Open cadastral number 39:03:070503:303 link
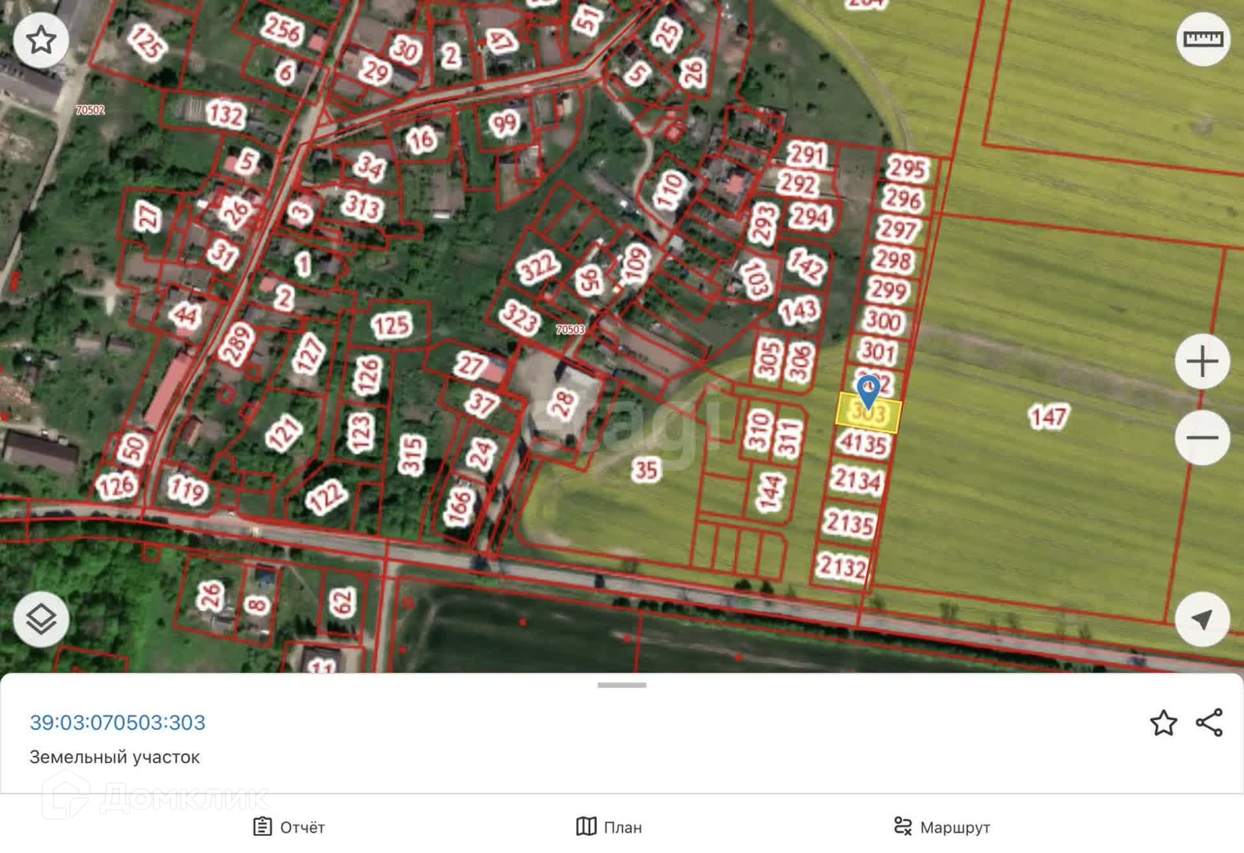 click(117, 722)
